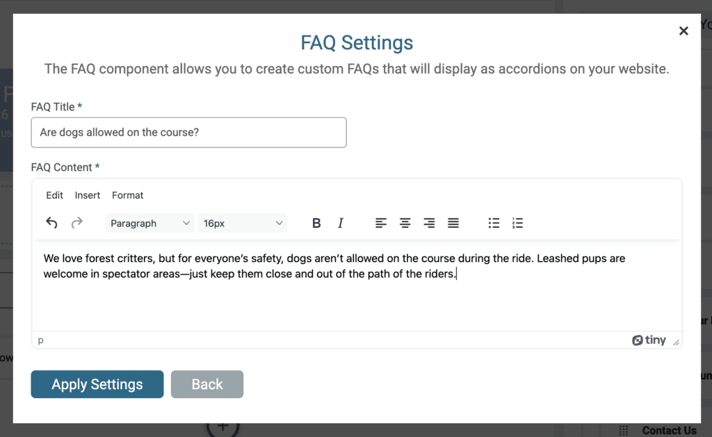Click the Undo arrow icon
The width and height of the screenshot is (712, 437).
(x=51, y=223)
